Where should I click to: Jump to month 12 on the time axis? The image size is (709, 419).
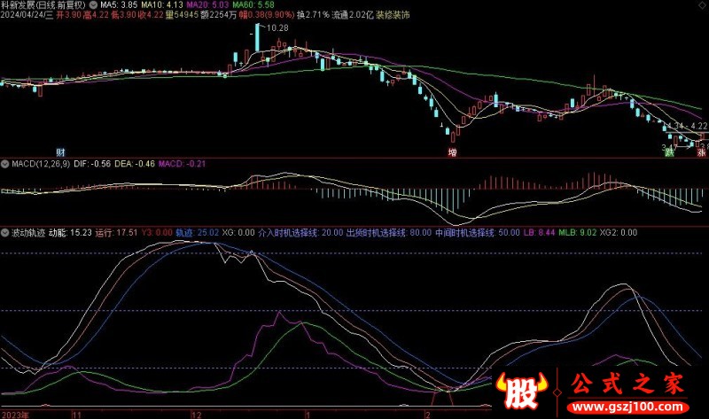click(x=196, y=415)
